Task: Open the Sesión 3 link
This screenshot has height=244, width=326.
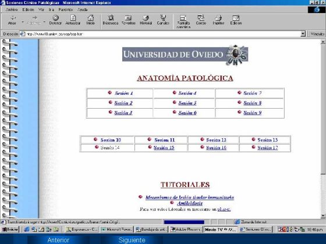Action: [123, 113]
